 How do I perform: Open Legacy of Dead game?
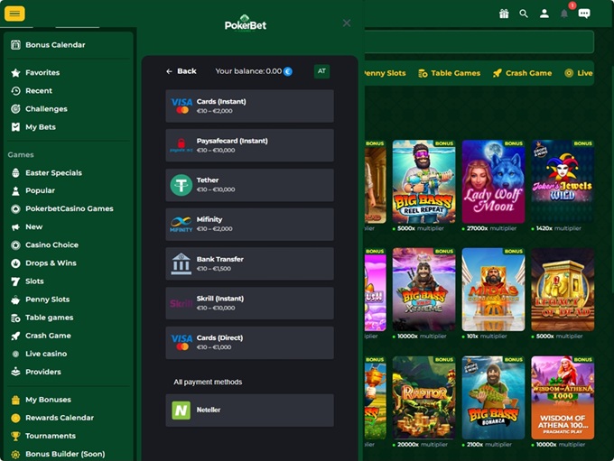click(x=563, y=290)
